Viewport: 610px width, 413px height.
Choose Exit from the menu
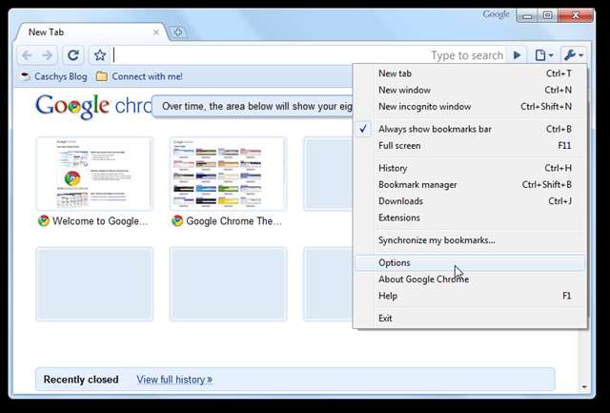click(x=470, y=318)
